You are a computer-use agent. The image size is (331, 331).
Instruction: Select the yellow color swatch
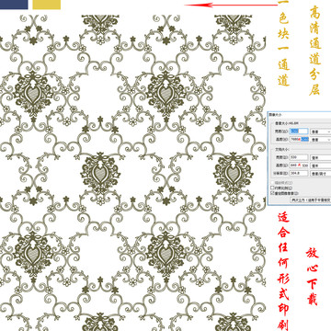pyautogui.click(x=47, y=5)
